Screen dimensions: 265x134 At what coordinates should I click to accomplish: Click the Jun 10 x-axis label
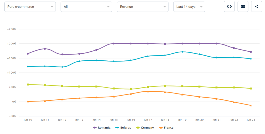pos(28,120)
